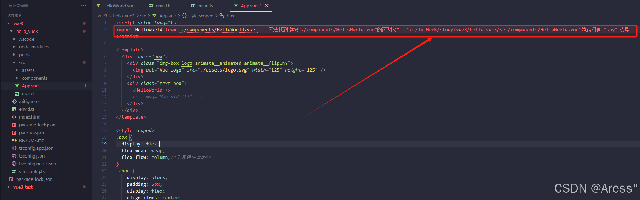
Task: Open .gitignore in the explorer
Action: (x=29, y=101)
